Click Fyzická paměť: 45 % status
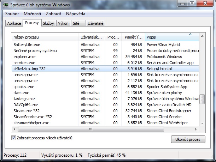This screenshot has height=162, width=216. tap(107, 155)
